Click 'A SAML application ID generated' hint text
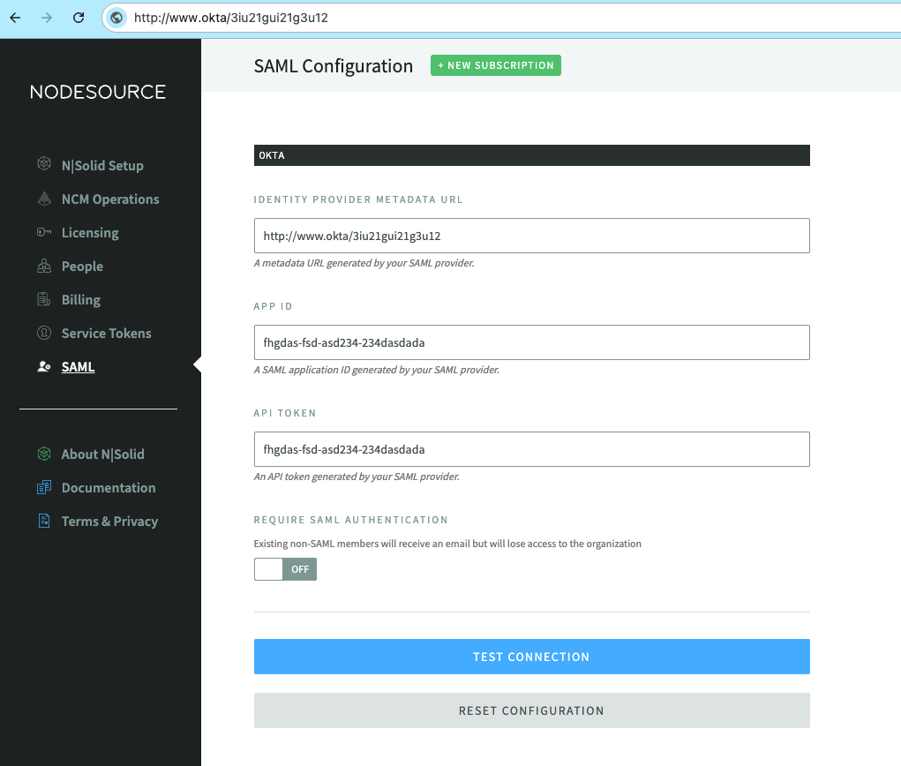 (x=377, y=370)
